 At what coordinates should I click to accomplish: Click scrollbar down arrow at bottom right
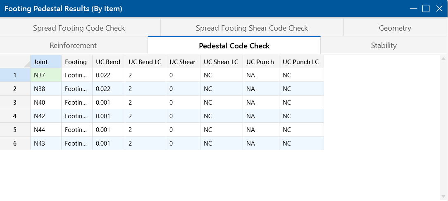(443, 197)
